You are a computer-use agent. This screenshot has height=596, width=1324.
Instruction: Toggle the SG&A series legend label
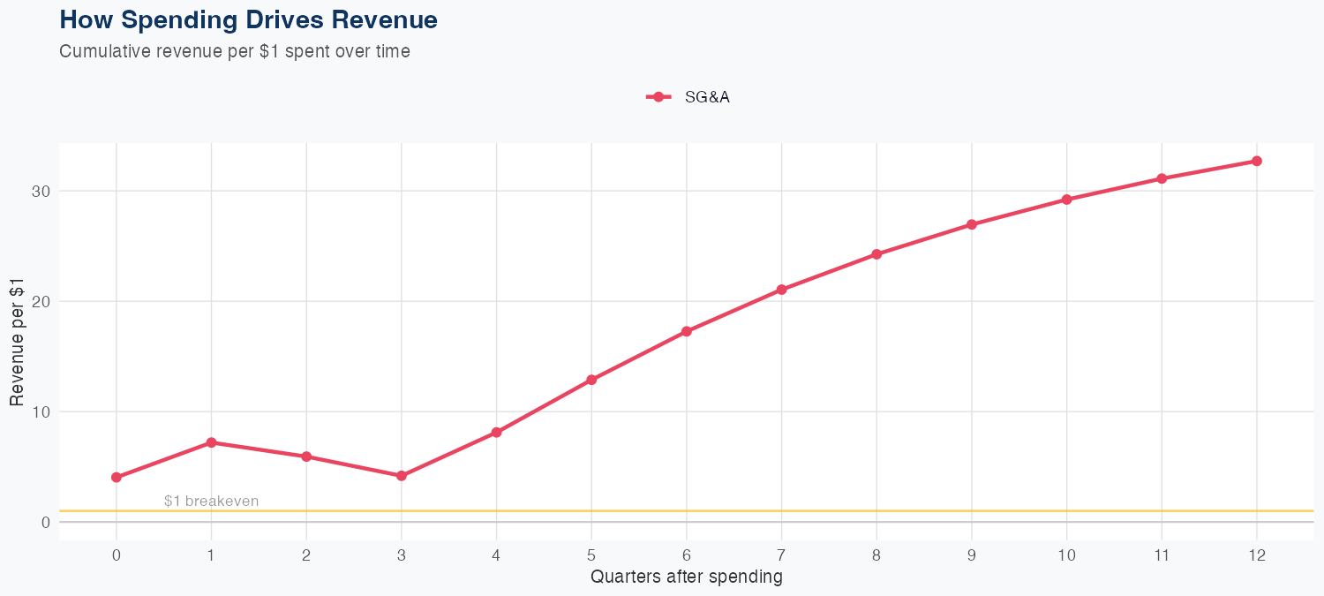[707, 97]
